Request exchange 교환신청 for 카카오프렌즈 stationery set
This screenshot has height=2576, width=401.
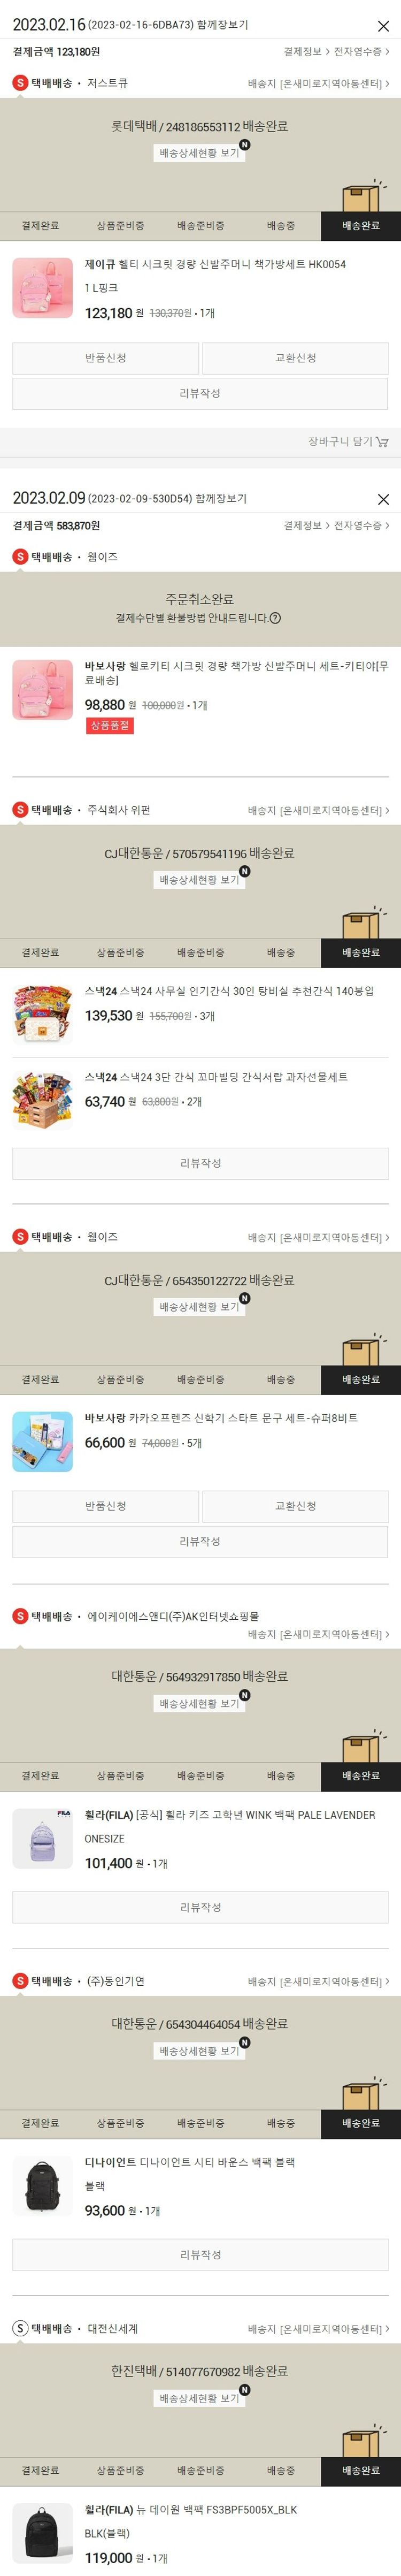click(295, 1506)
